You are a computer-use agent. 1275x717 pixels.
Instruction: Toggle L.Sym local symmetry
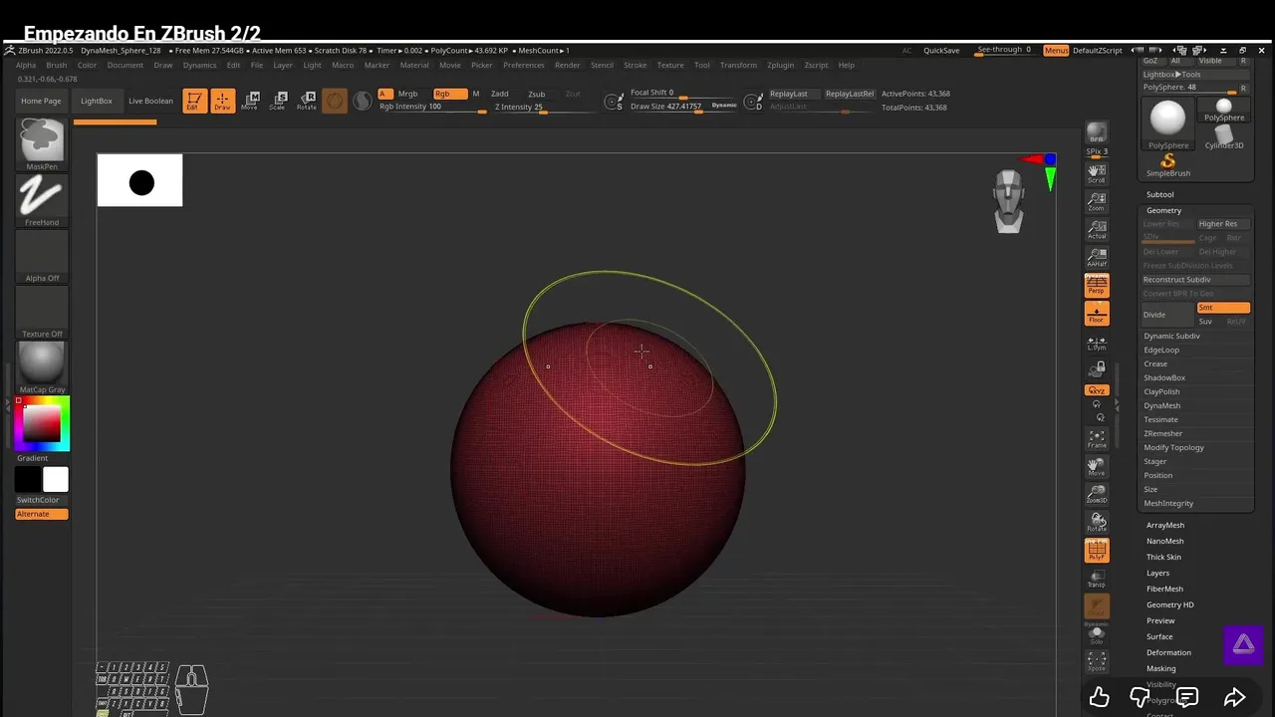coord(1097,343)
